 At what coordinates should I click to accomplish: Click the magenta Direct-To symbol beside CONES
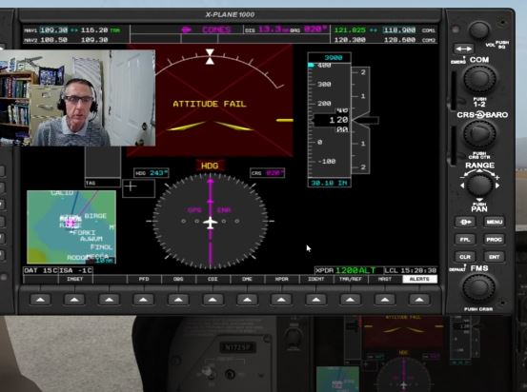coord(186,29)
